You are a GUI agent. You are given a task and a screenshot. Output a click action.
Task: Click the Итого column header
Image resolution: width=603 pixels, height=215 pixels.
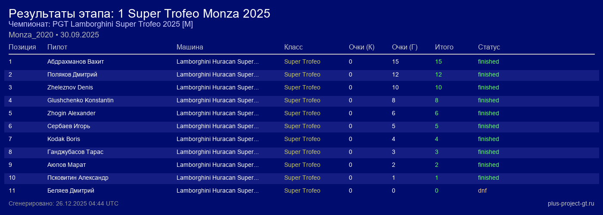tap(444, 47)
